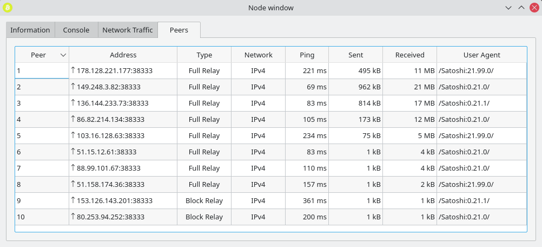Switch to the Information tab
This screenshot has height=247, width=542.
pyautogui.click(x=30, y=30)
